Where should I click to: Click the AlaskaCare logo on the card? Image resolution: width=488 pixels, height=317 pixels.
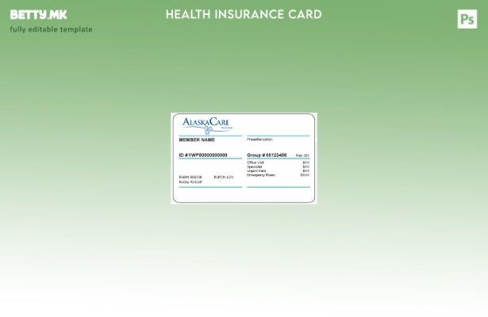pos(206,124)
